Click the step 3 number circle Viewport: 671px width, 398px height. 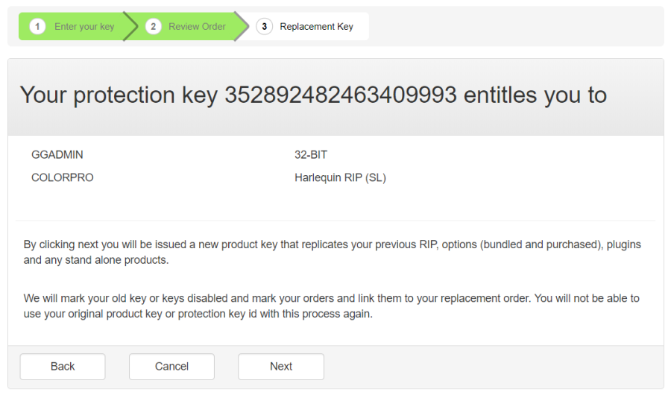(264, 27)
